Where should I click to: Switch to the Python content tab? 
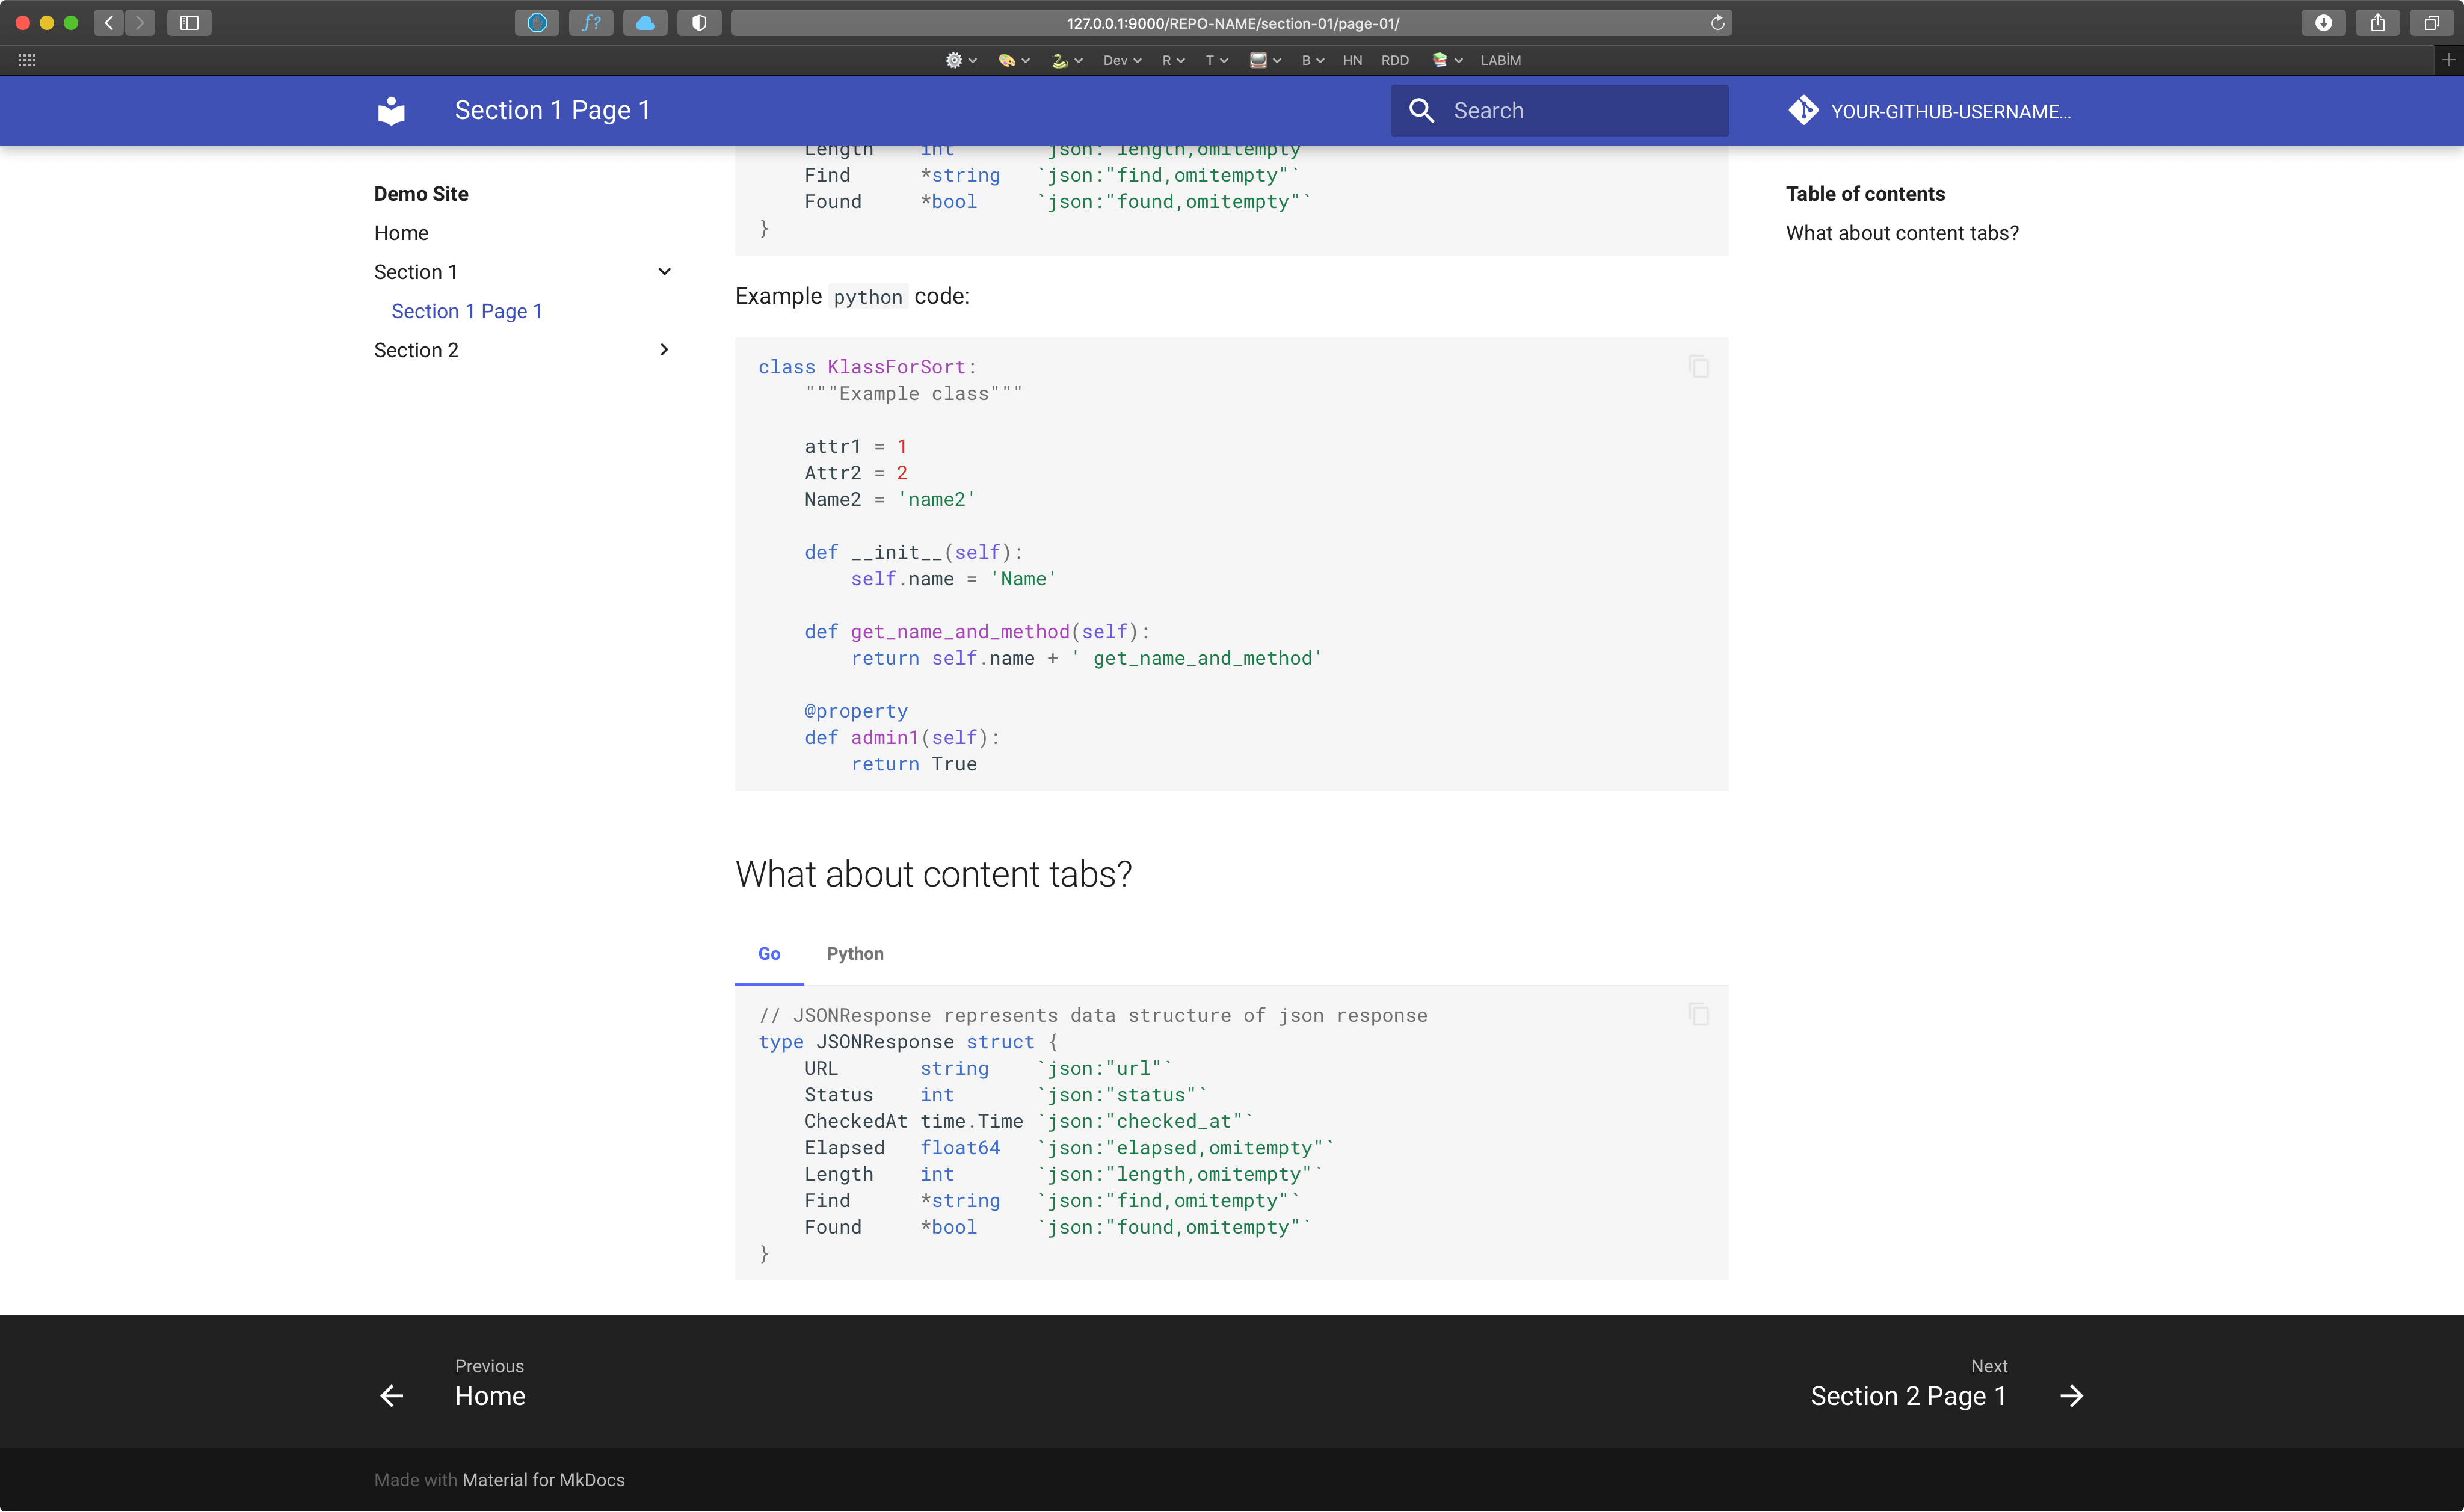(855, 953)
